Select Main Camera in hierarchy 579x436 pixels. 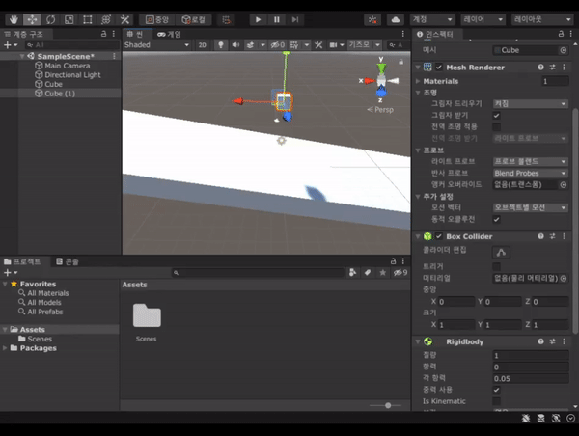[x=68, y=66]
